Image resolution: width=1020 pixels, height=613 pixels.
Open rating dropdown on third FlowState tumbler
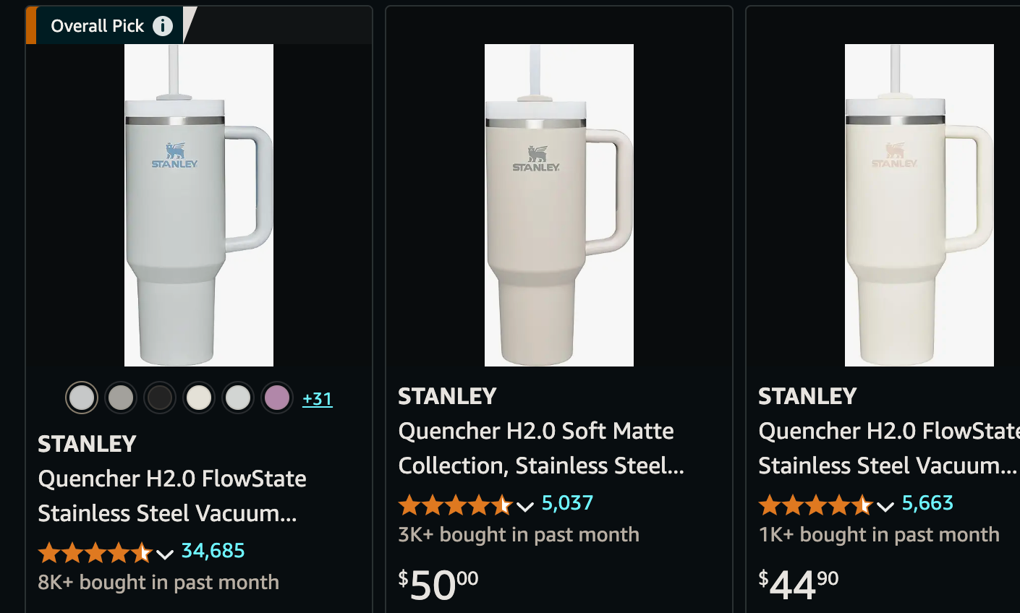[x=885, y=506]
